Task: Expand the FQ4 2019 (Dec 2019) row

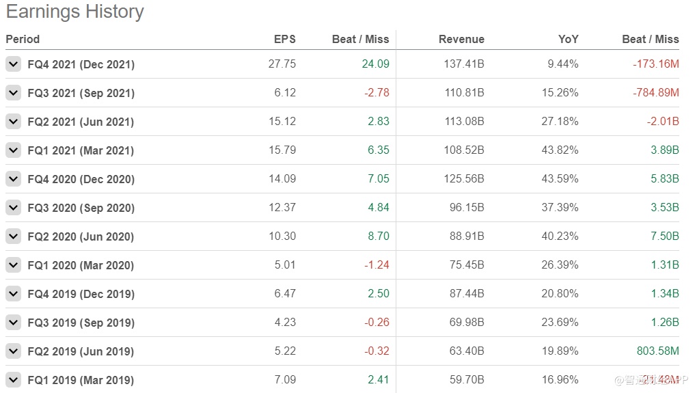Action: 13,294
